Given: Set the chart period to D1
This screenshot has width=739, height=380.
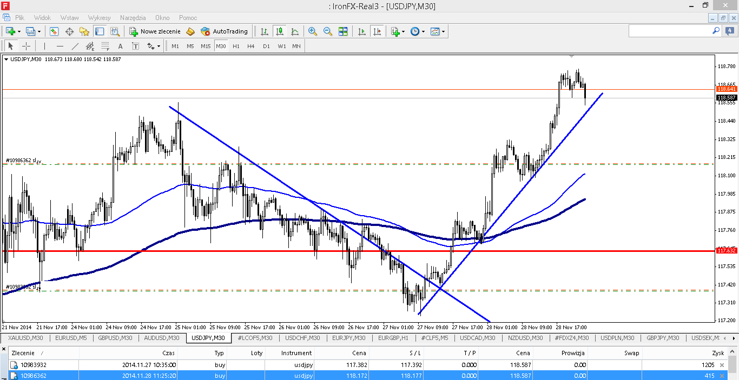Looking at the screenshot, I should 266,46.
